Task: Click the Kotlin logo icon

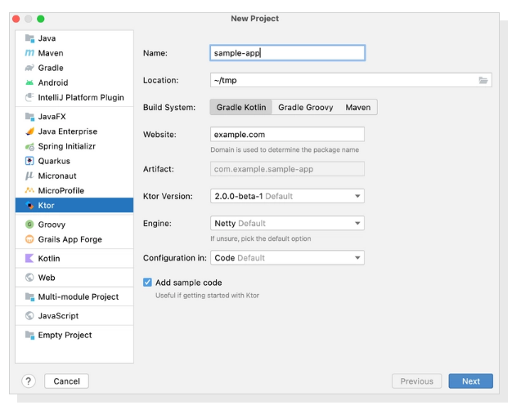Action: (29, 258)
